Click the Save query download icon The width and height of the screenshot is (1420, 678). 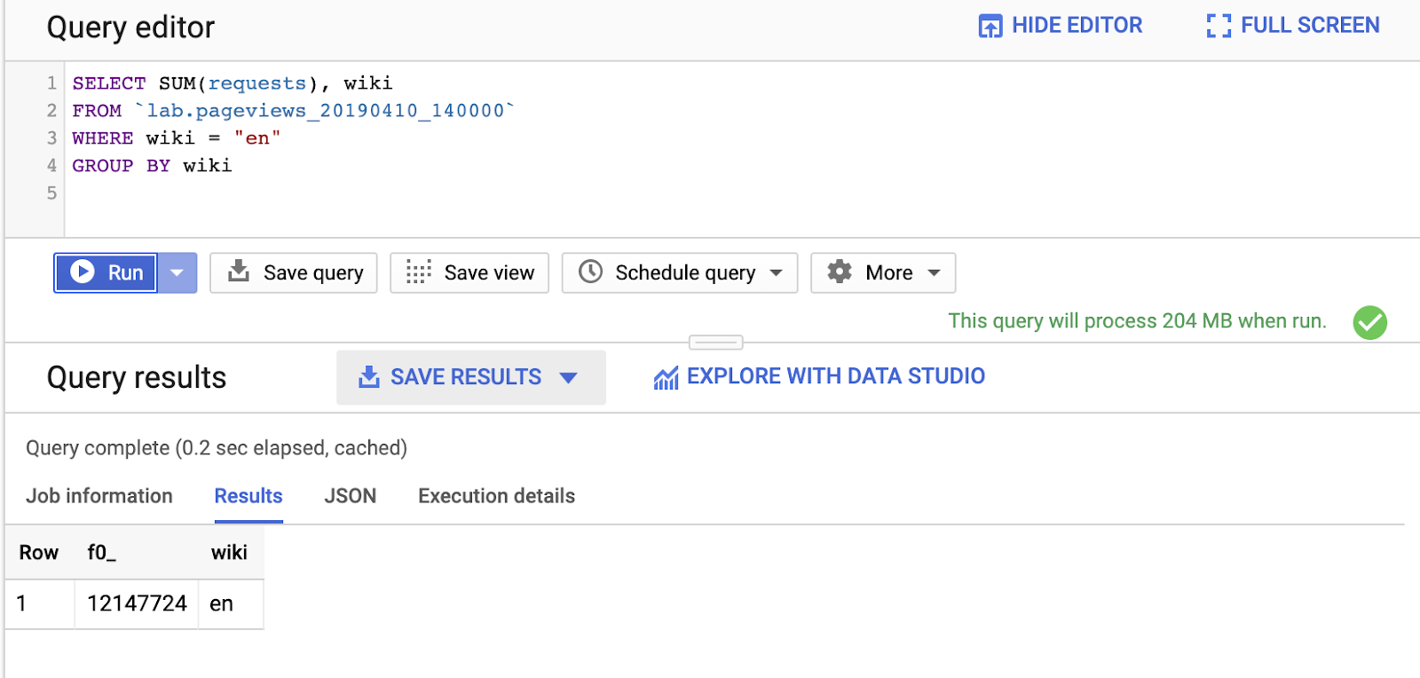(x=239, y=271)
